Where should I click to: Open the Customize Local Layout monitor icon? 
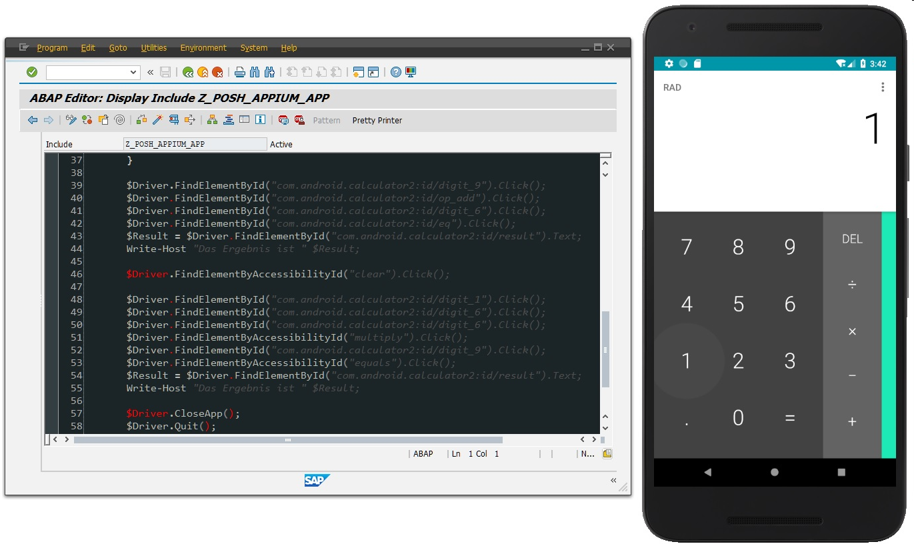point(411,72)
